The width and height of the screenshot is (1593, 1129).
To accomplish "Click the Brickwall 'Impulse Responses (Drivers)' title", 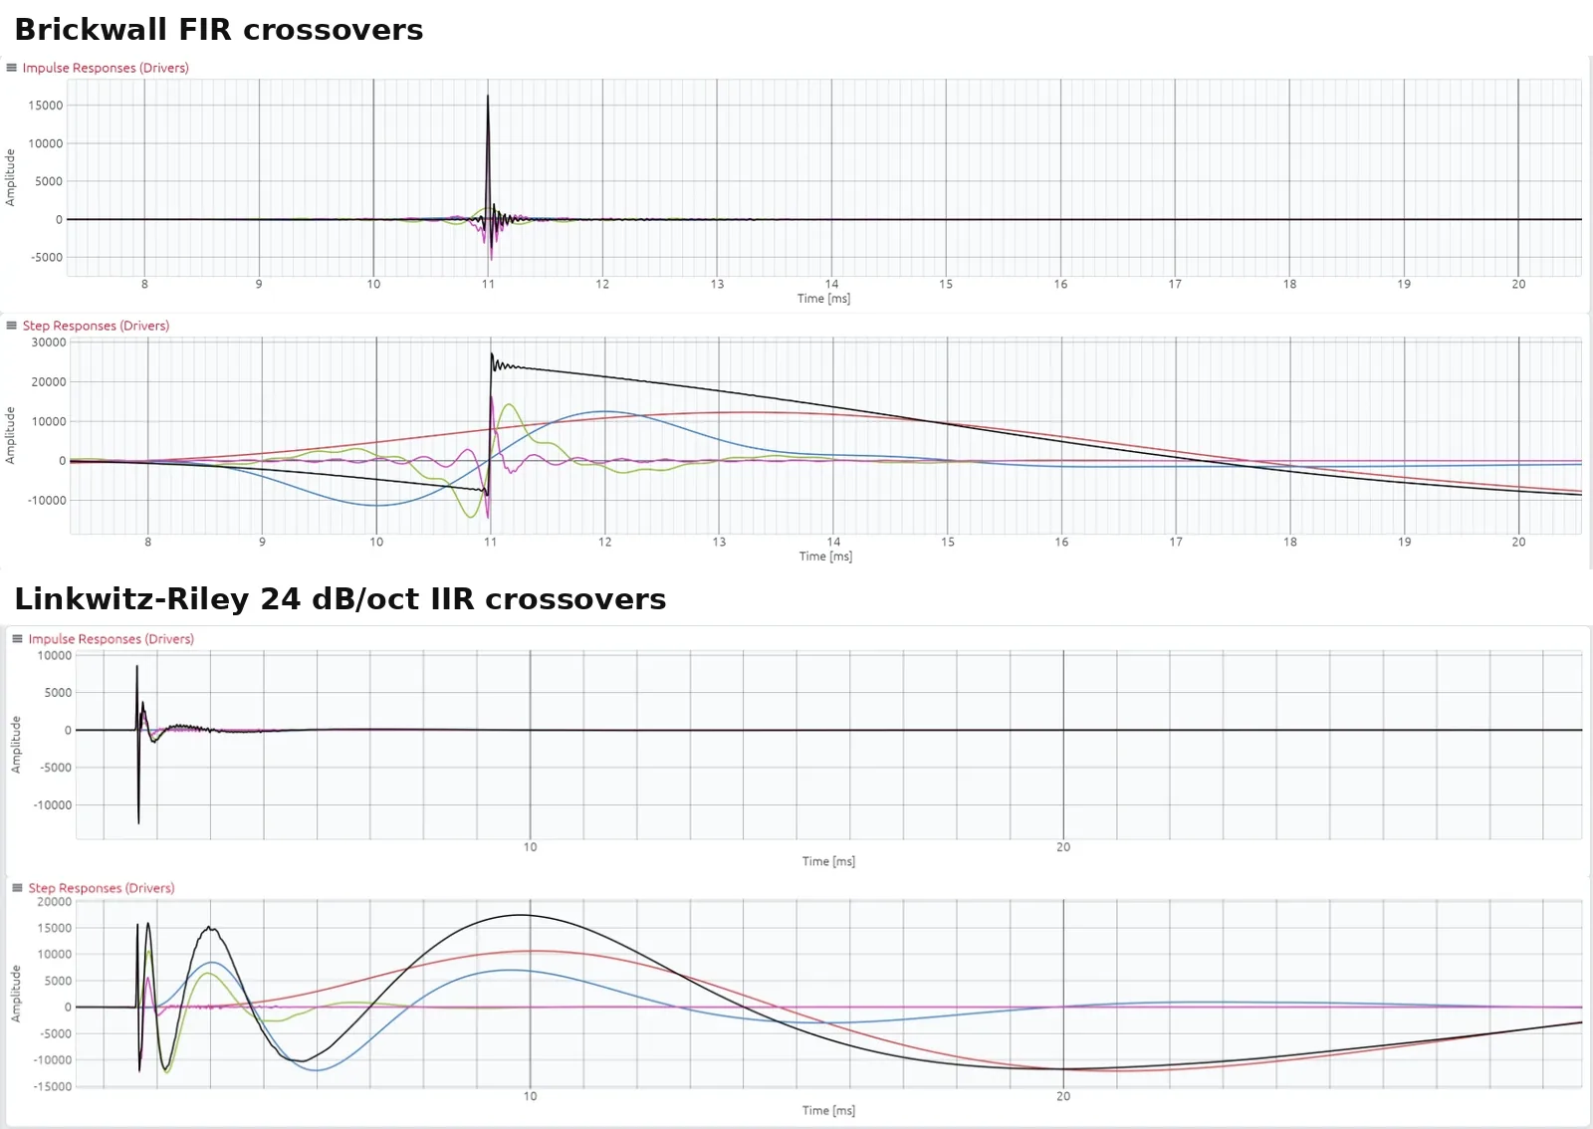I will [x=106, y=68].
